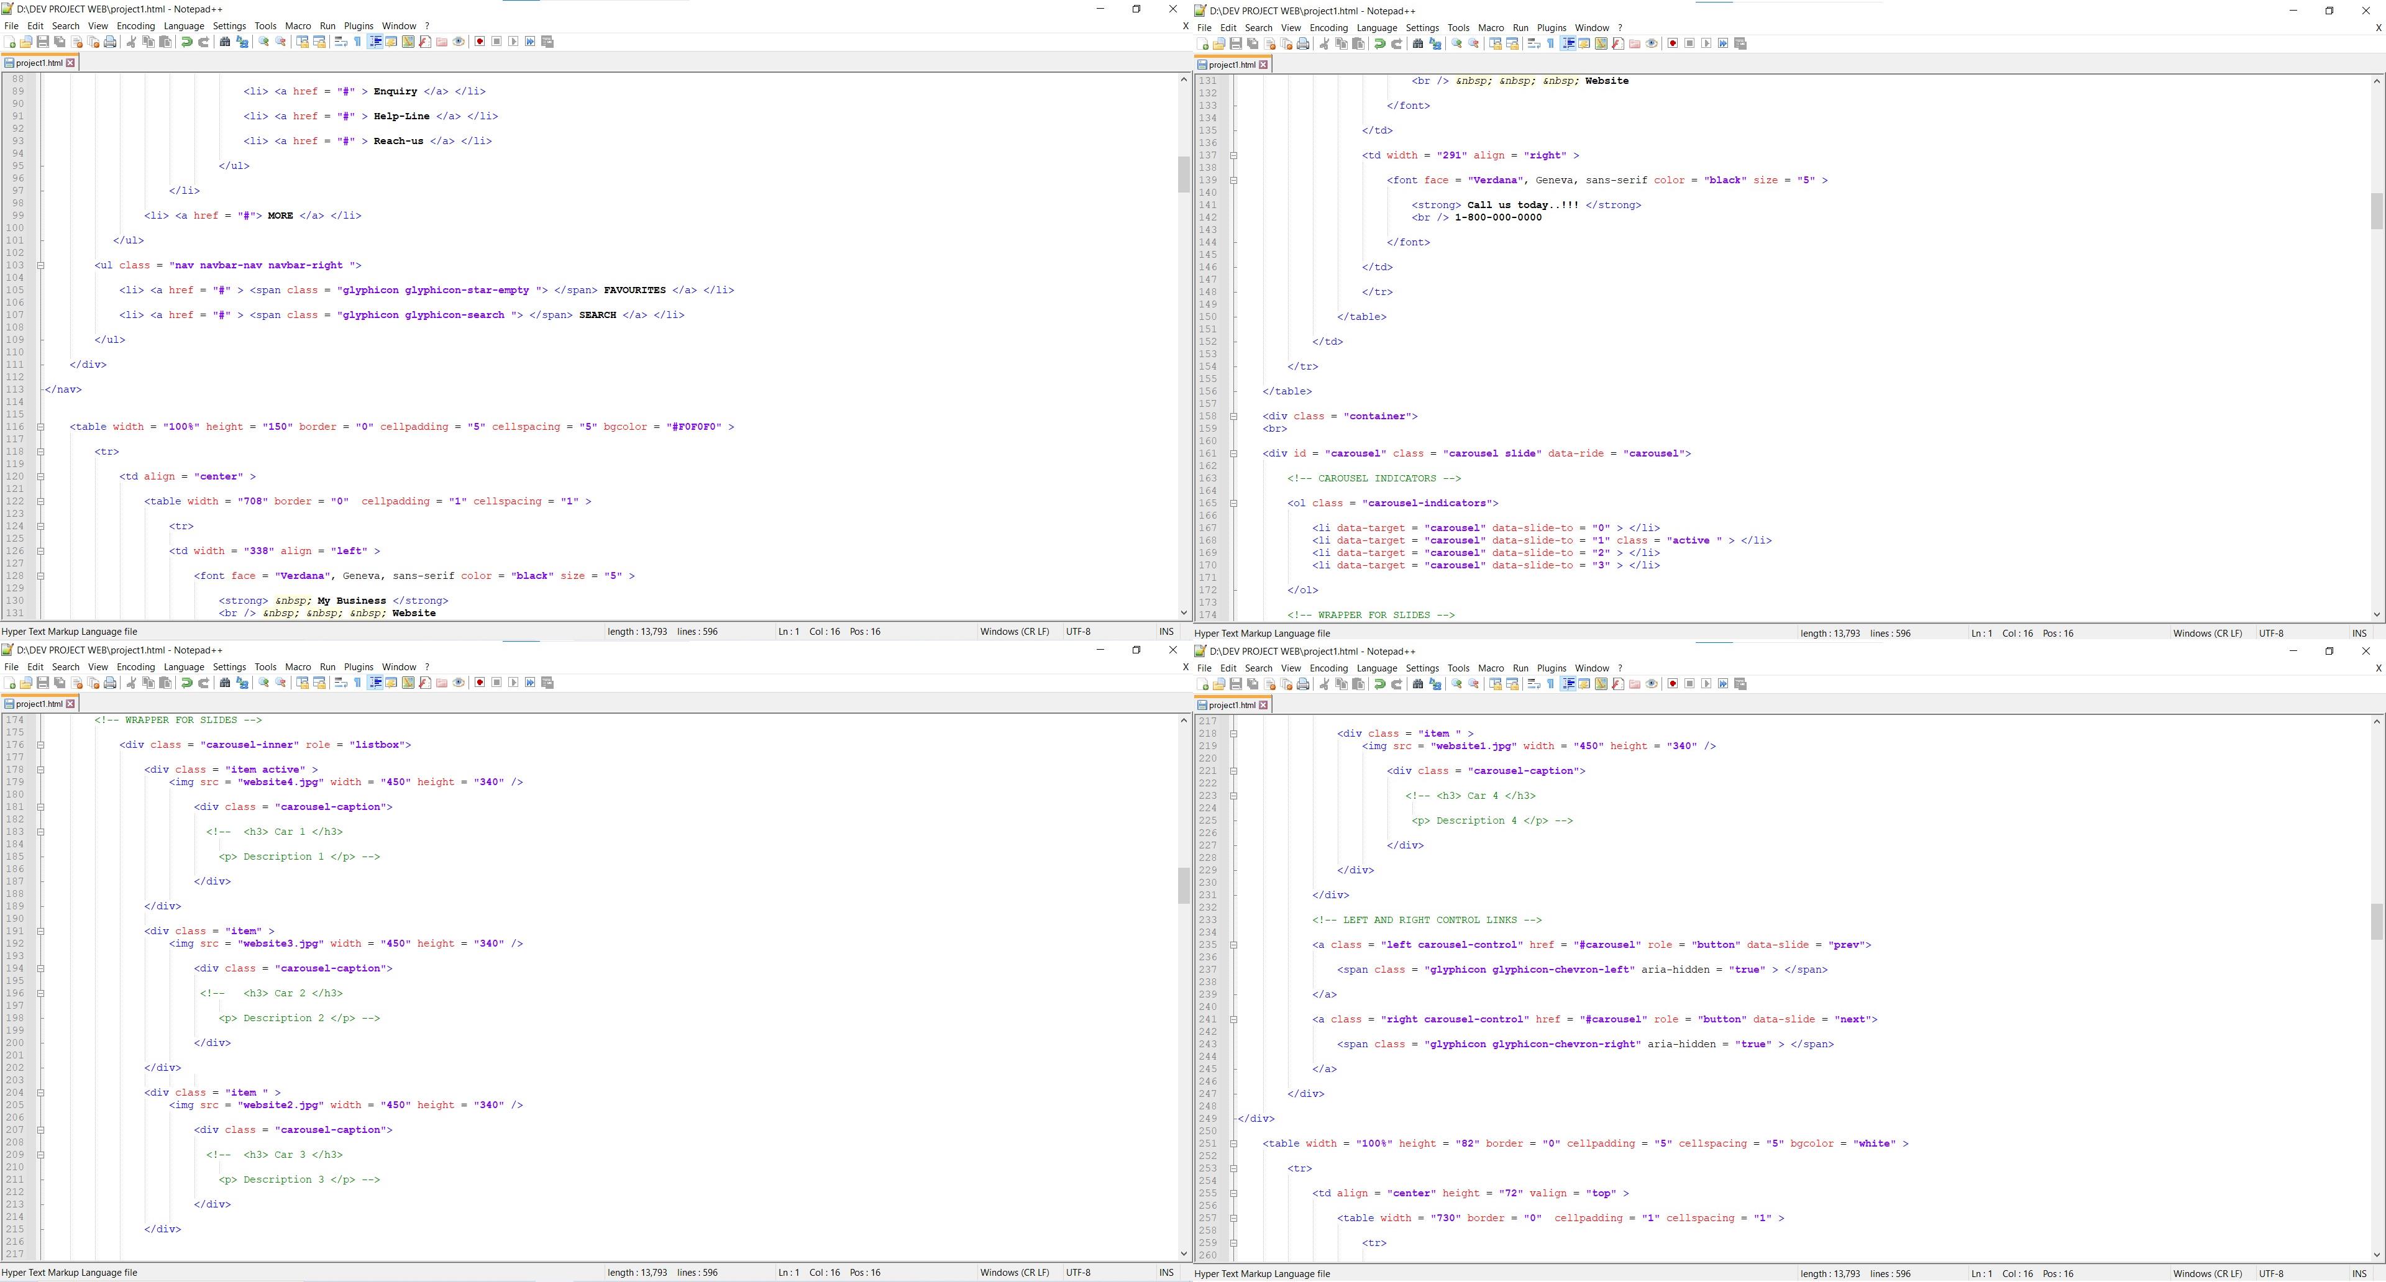Toggle indent guide button in bottom-left window toolbar

click(x=375, y=683)
